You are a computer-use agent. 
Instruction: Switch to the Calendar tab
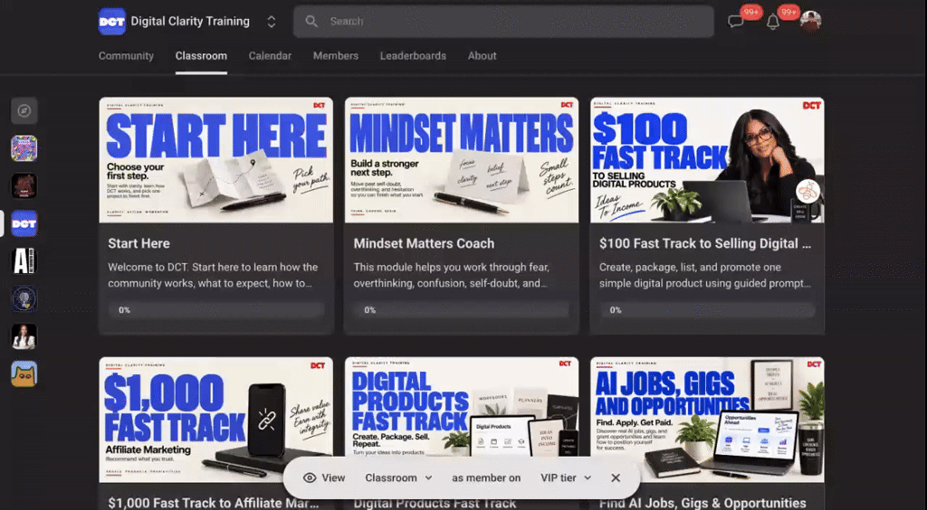point(270,55)
